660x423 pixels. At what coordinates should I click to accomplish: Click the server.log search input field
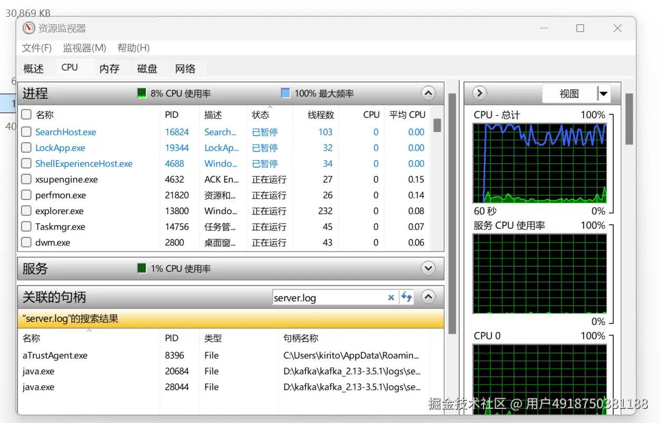point(329,298)
